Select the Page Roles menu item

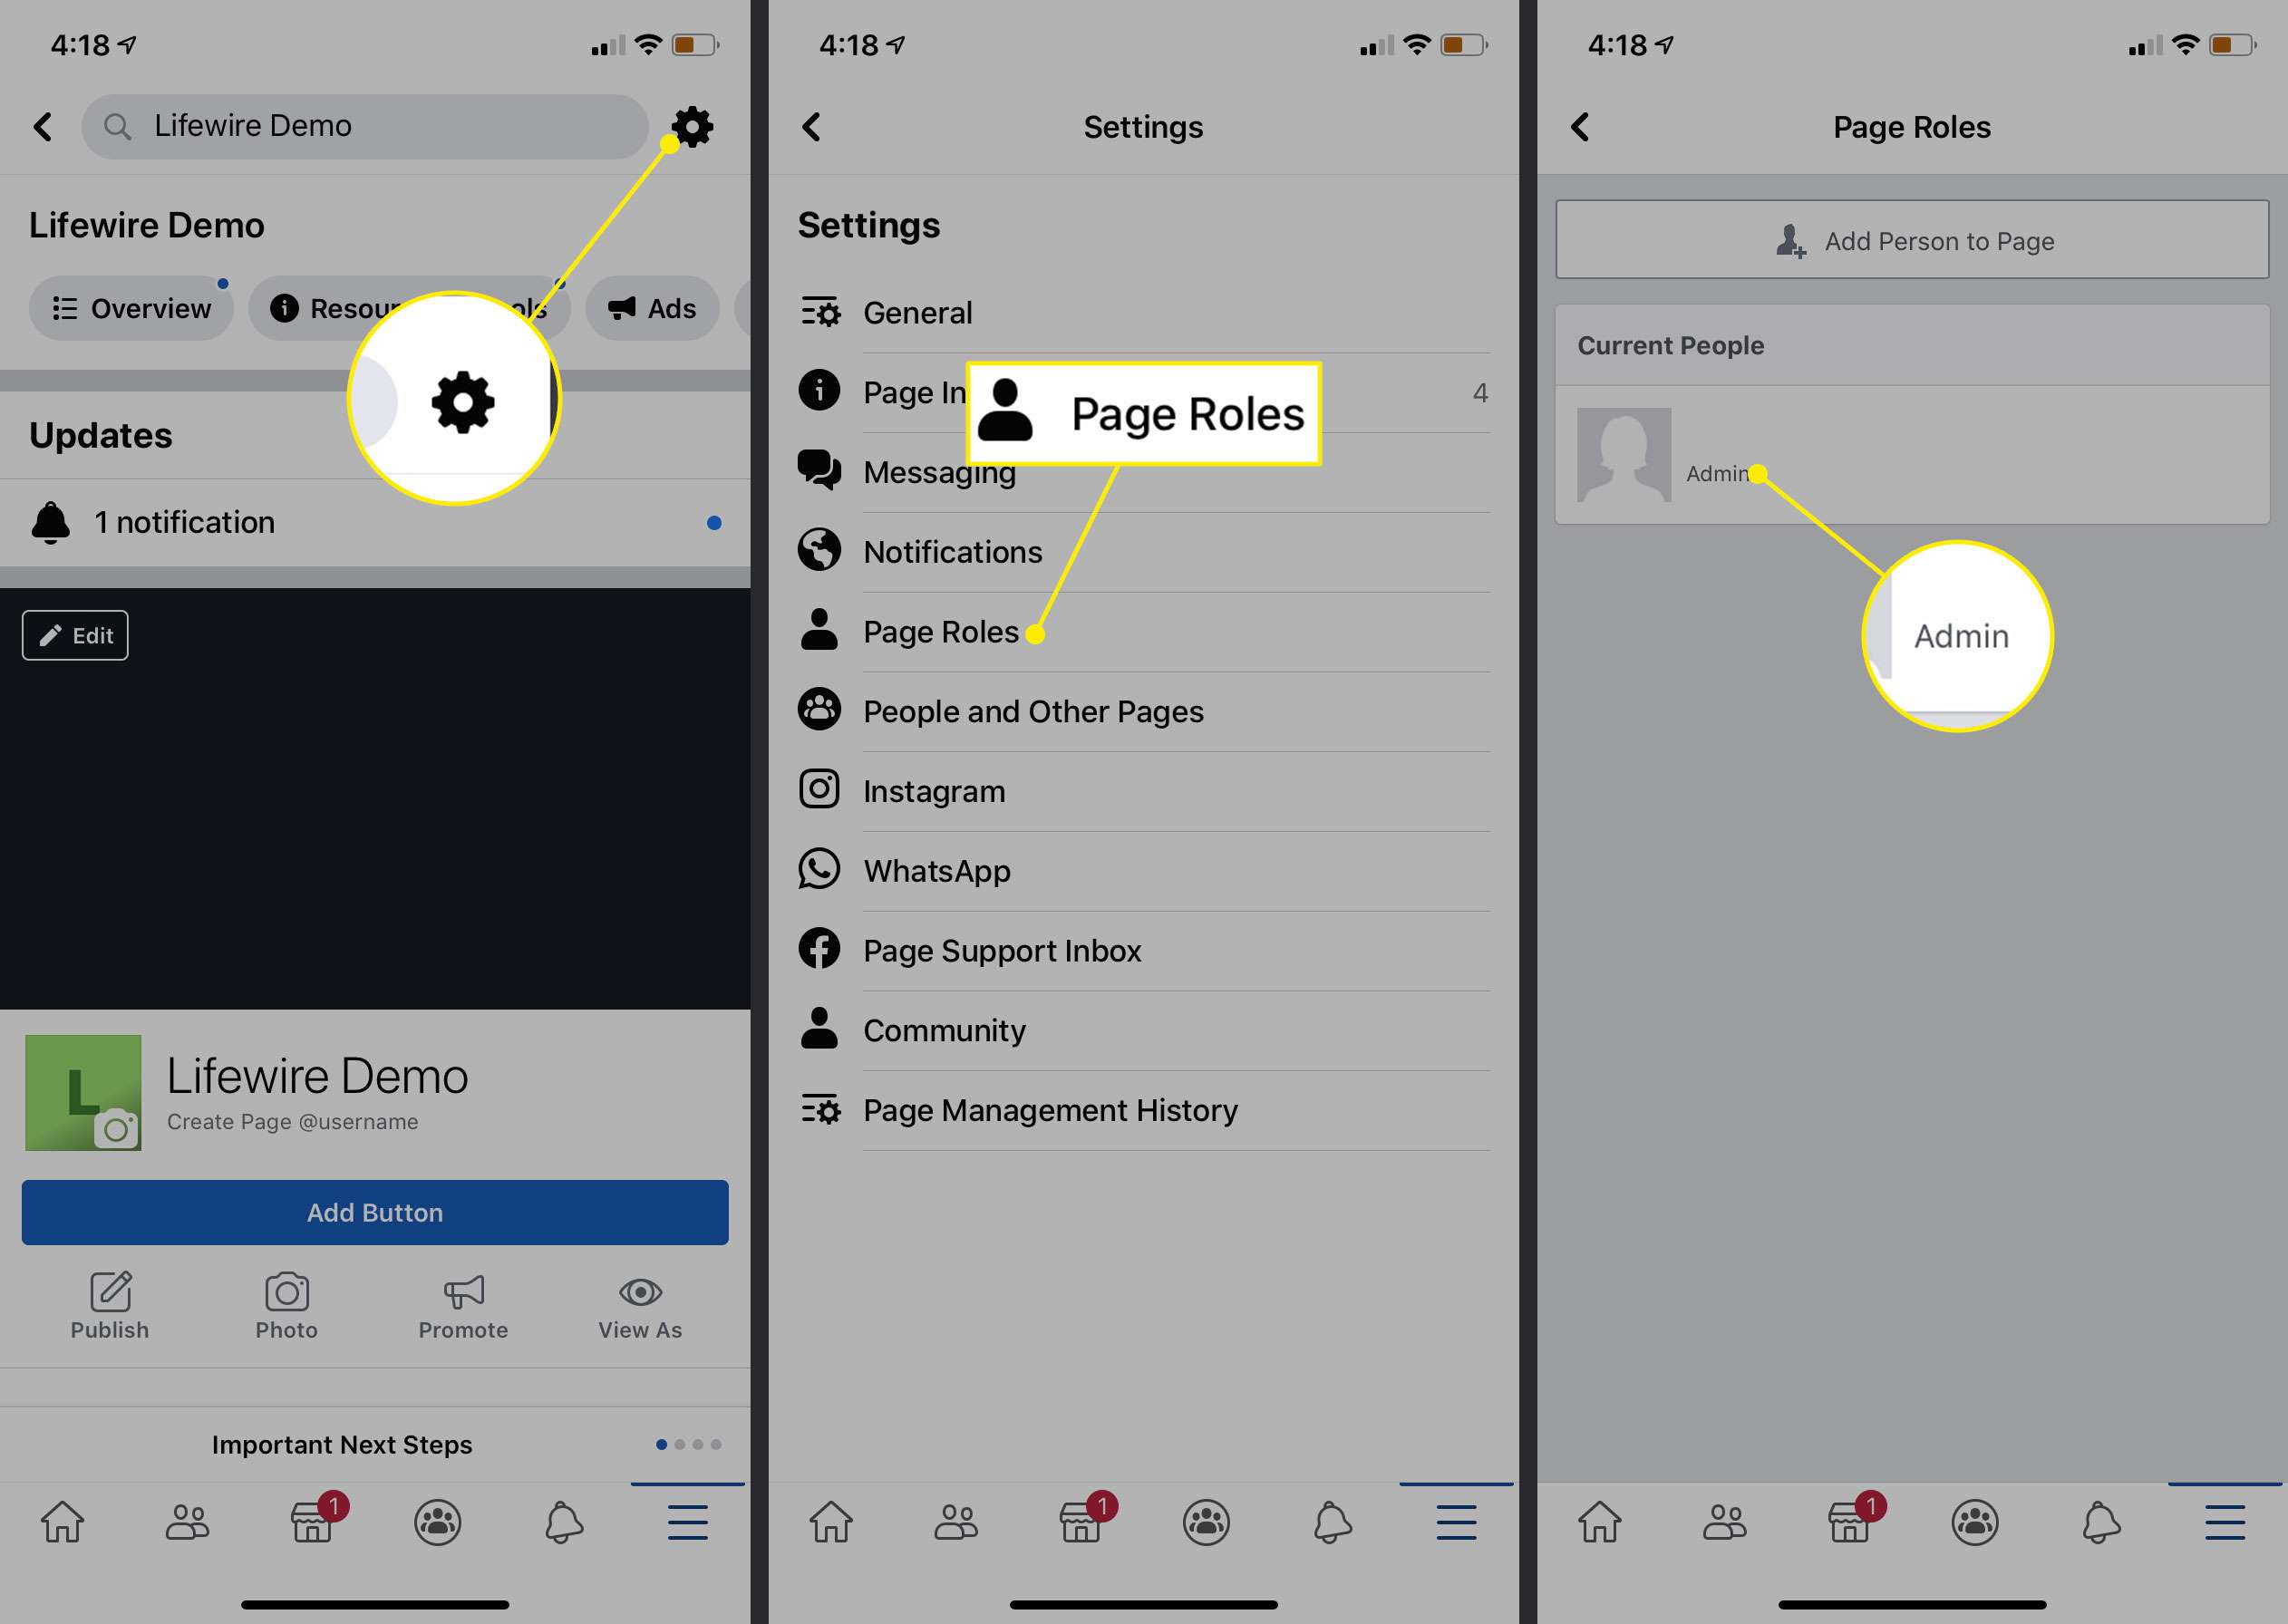pos(944,631)
